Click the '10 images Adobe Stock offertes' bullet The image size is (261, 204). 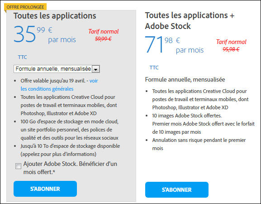[x=187, y=116]
